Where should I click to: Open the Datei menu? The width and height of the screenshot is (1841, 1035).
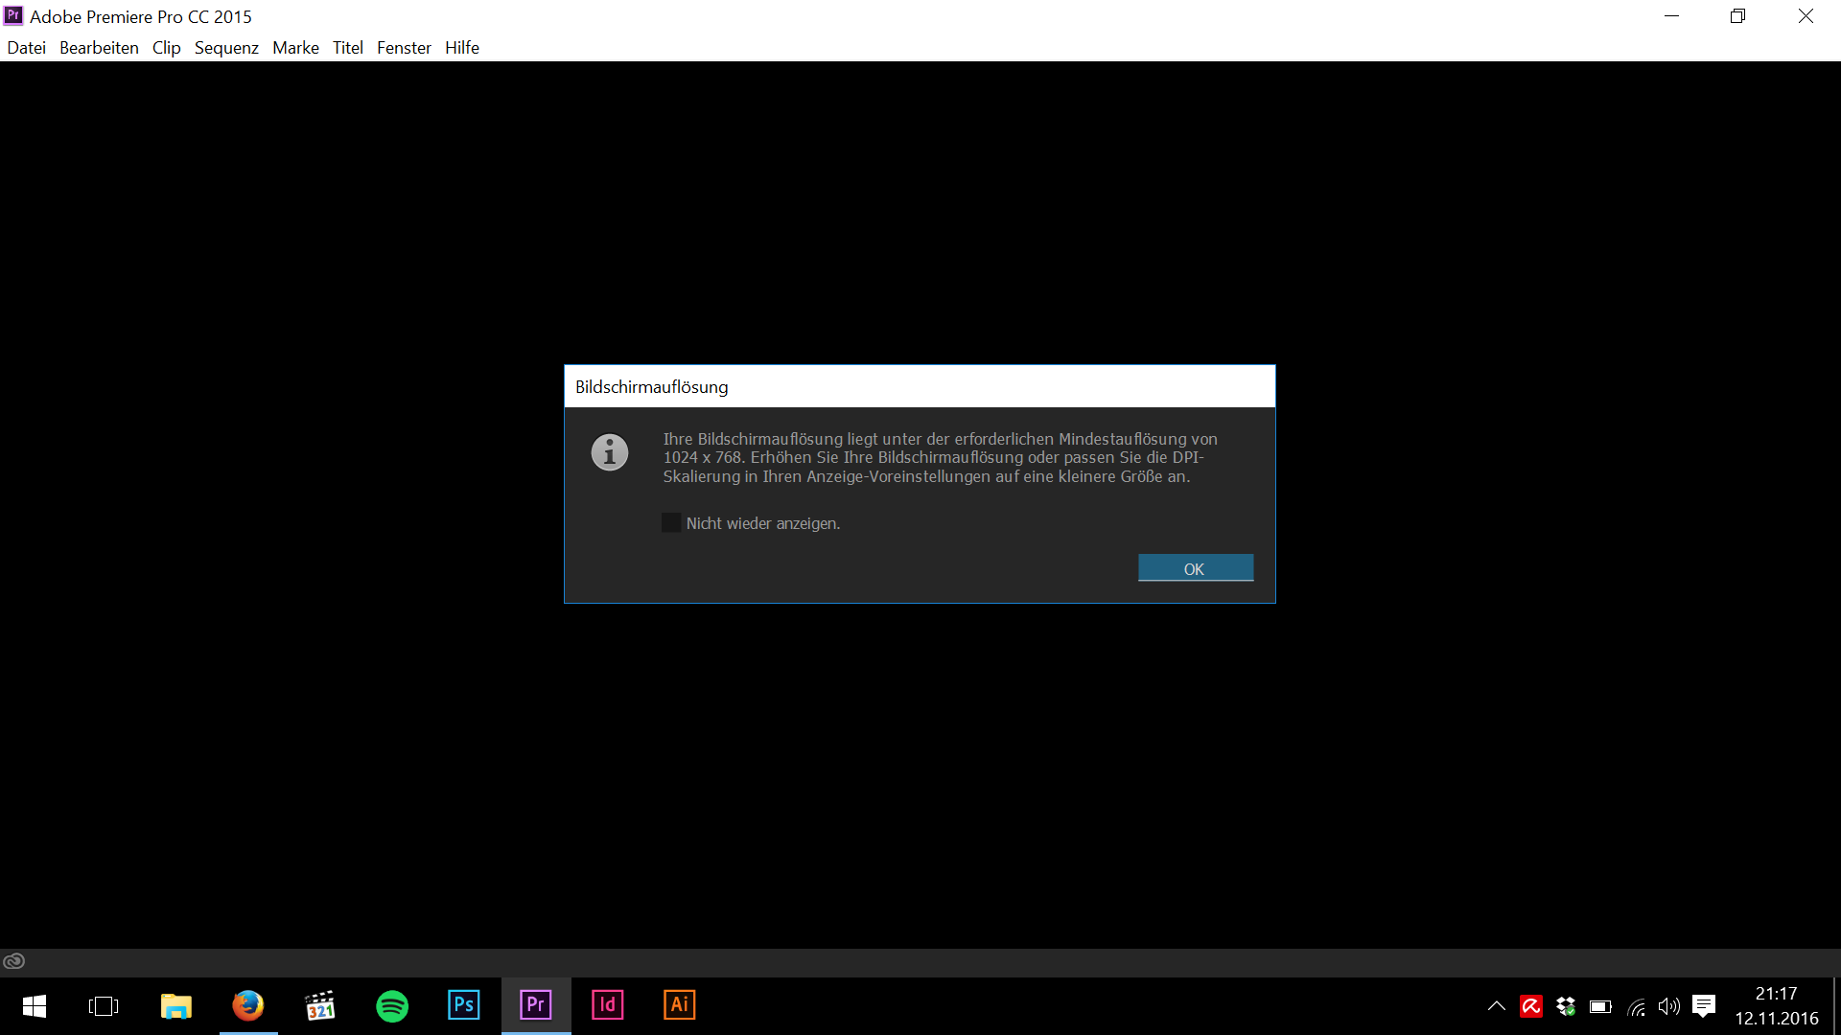tap(26, 48)
